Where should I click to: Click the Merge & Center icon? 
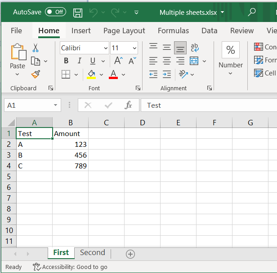[x=194, y=61]
